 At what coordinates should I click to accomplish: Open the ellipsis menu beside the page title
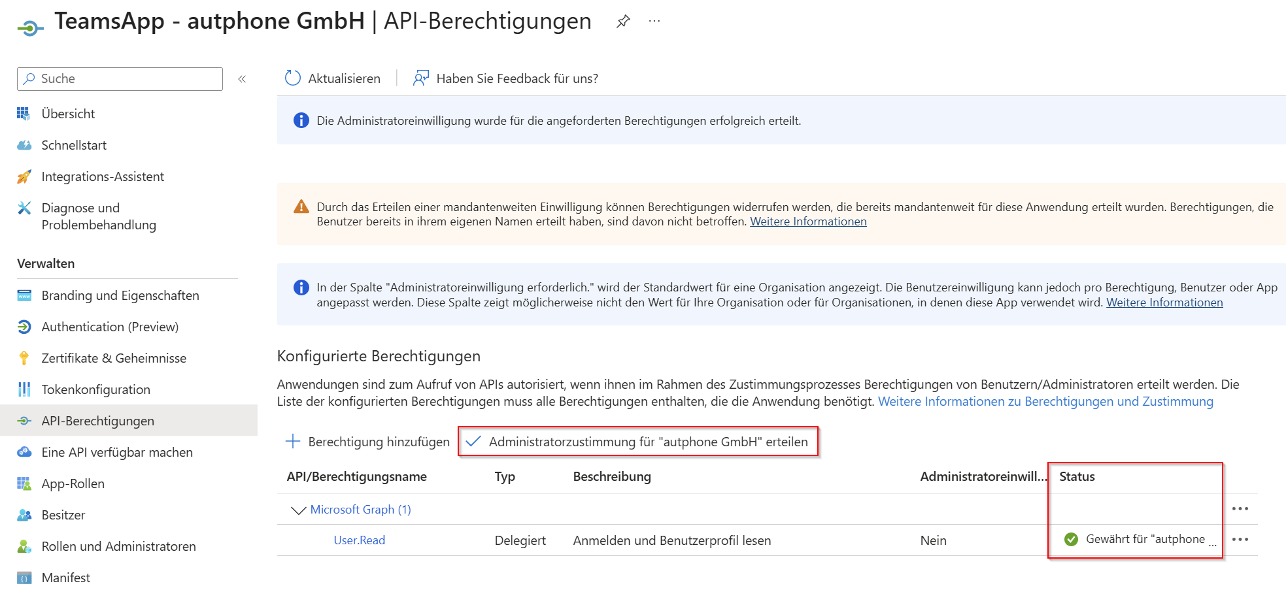pos(654,21)
